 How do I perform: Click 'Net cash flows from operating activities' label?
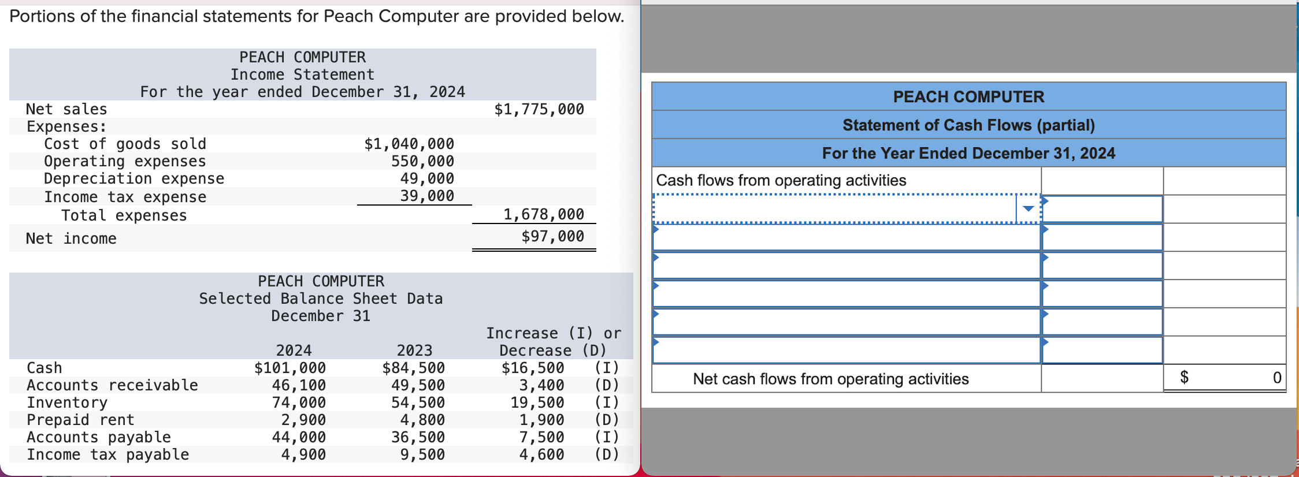tap(831, 379)
